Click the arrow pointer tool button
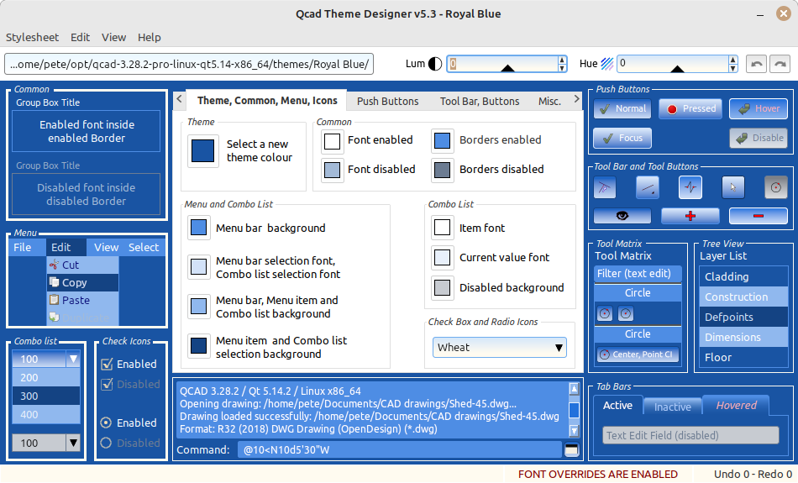 pos(732,187)
